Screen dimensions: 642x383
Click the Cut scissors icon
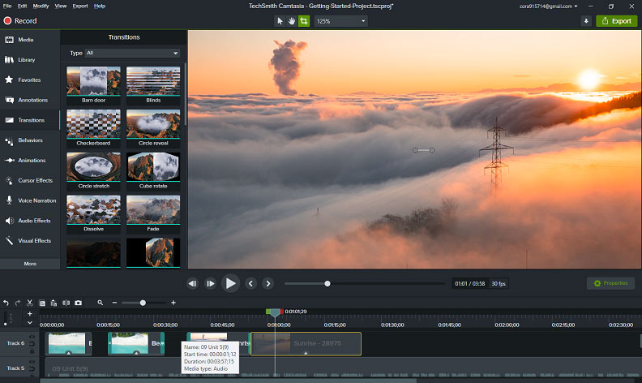pos(29,303)
